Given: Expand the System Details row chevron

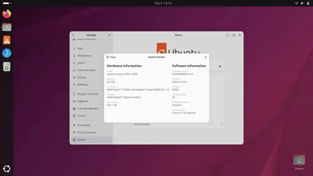Looking at the screenshot, I should [221, 124].
